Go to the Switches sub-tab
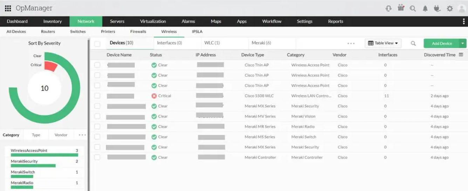 click(78, 32)
